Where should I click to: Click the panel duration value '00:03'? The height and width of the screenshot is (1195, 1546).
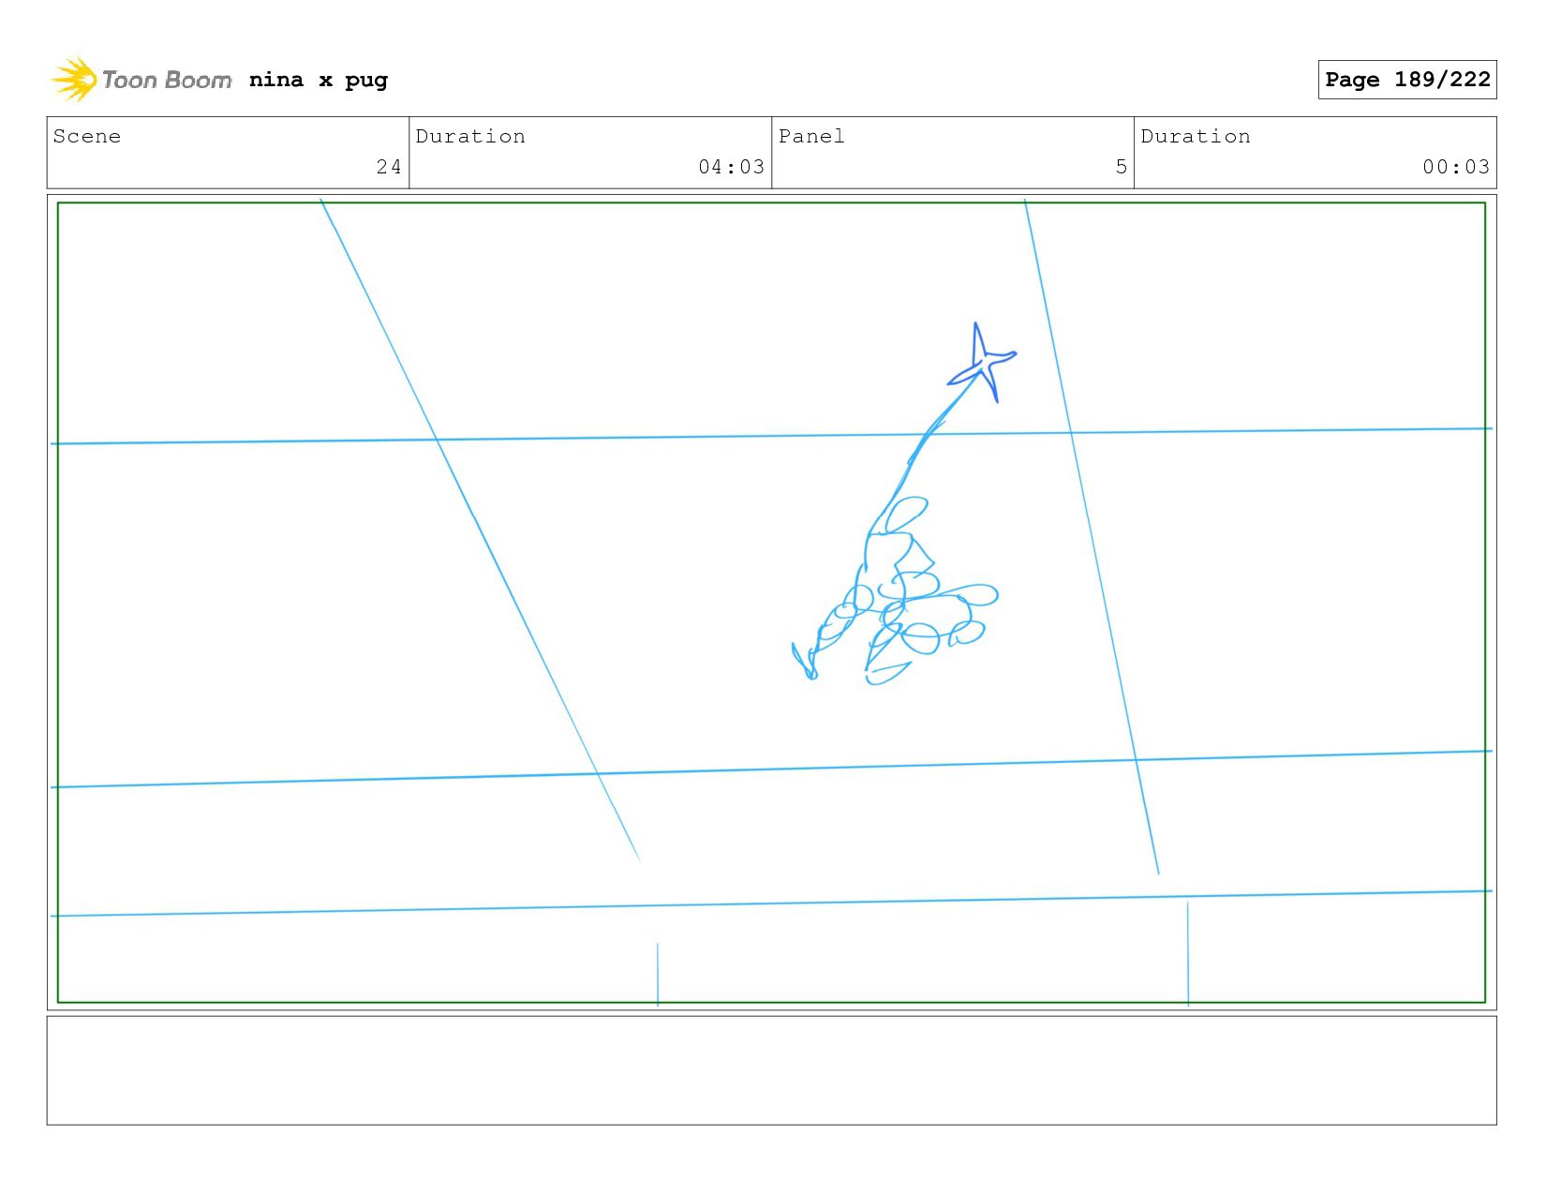coord(1456,167)
